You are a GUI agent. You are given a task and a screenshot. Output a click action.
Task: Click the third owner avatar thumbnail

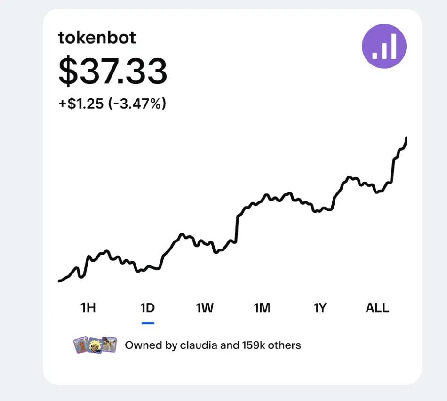[110, 345]
